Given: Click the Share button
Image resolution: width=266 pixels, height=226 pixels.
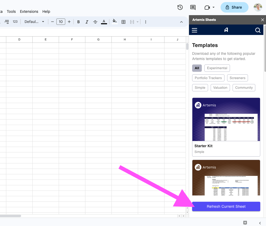Looking at the screenshot, I should 234,7.
